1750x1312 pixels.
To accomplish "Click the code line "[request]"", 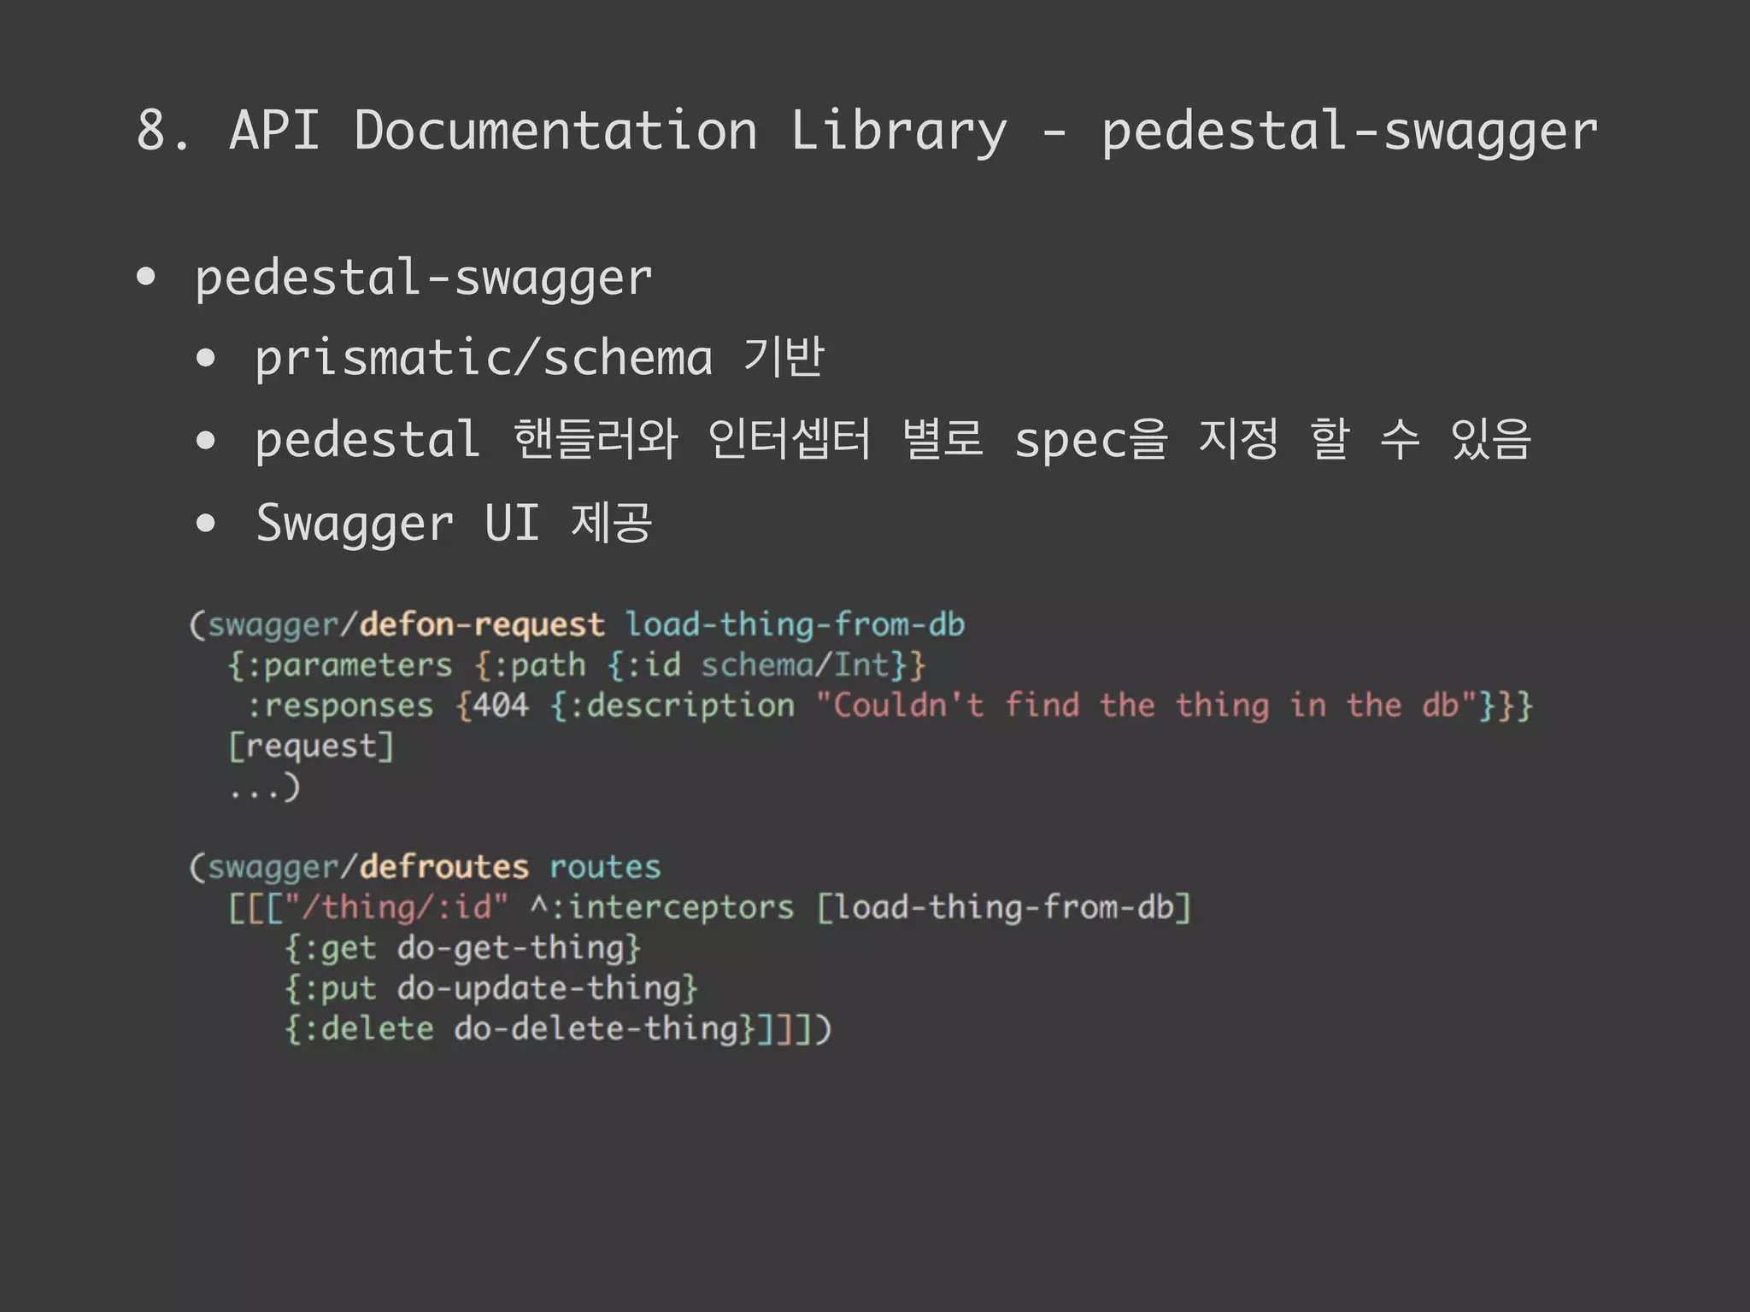I will pyautogui.click(x=311, y=746).
